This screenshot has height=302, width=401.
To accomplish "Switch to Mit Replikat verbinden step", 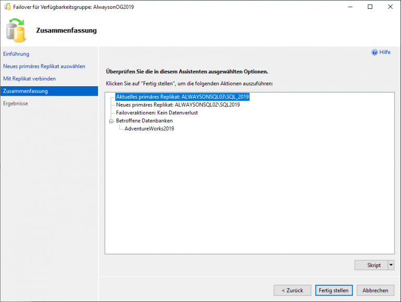I will tap(29, 78).
